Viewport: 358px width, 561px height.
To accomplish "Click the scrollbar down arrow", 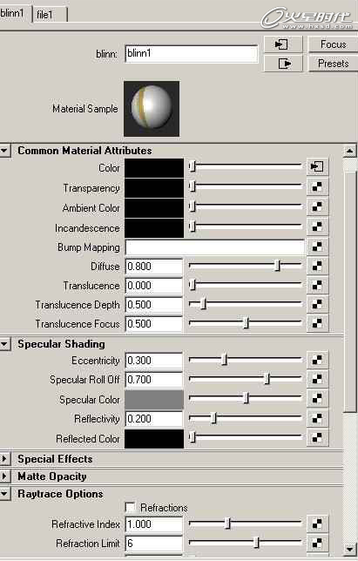I will (x=350, y=548).
